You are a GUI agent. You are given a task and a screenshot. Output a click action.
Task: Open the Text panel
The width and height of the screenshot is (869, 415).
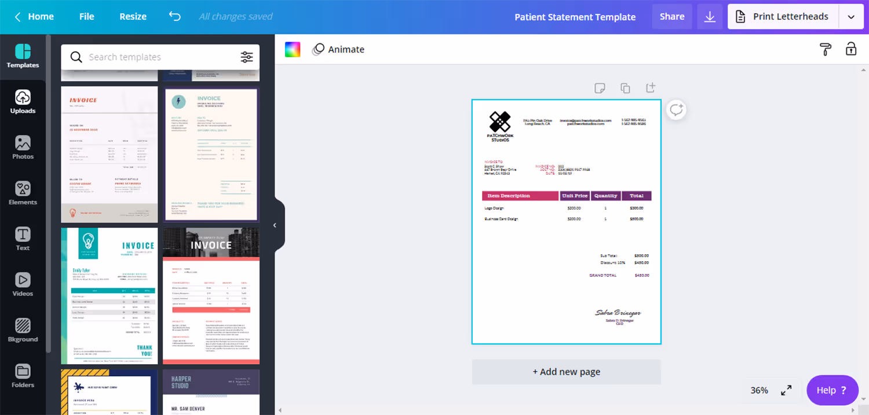(x=23, y=239)
